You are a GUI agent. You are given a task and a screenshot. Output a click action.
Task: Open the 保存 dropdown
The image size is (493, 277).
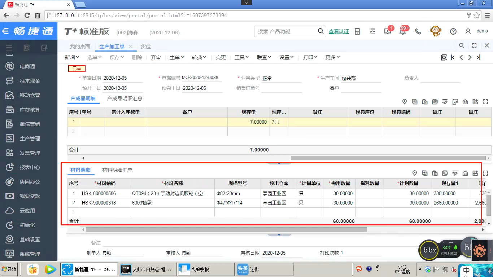[x=117, y=57]
